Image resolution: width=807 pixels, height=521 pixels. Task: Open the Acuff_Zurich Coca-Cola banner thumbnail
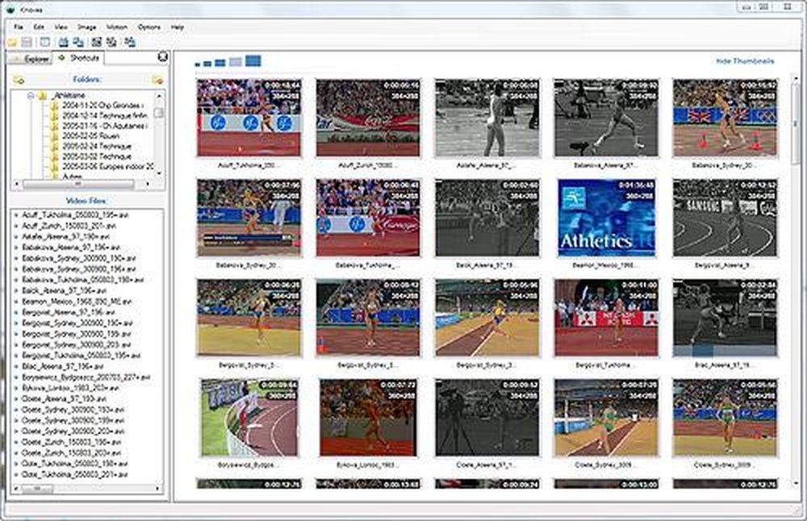368,118
